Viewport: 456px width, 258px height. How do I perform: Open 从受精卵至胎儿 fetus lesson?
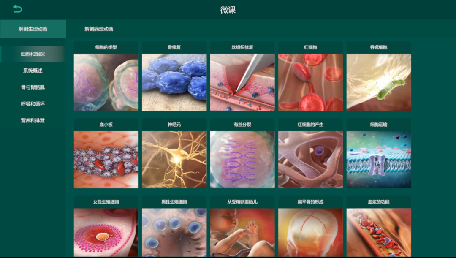pyautogui.click(x=242, y=232)
